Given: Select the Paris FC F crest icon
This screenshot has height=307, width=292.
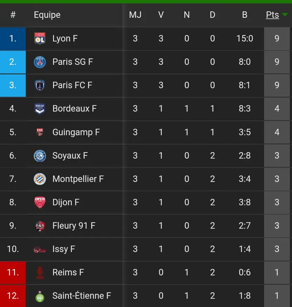Looking at the screenshot, I should (x=40, y=85).
